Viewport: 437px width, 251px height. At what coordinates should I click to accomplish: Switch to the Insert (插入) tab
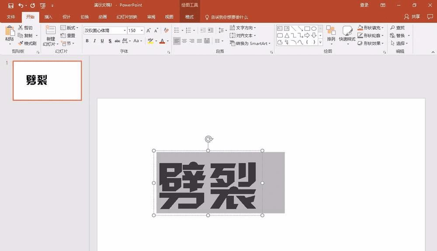[x=48, y=17]
